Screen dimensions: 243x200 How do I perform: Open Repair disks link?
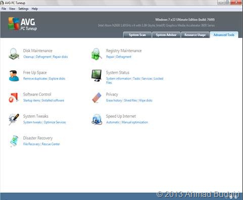tap(60, 57)
